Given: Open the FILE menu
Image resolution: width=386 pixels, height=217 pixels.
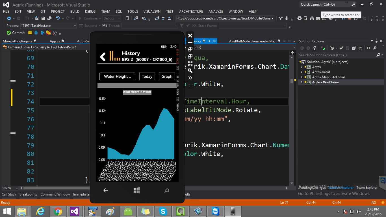Looking at the screenshot, I should (6, 12).
